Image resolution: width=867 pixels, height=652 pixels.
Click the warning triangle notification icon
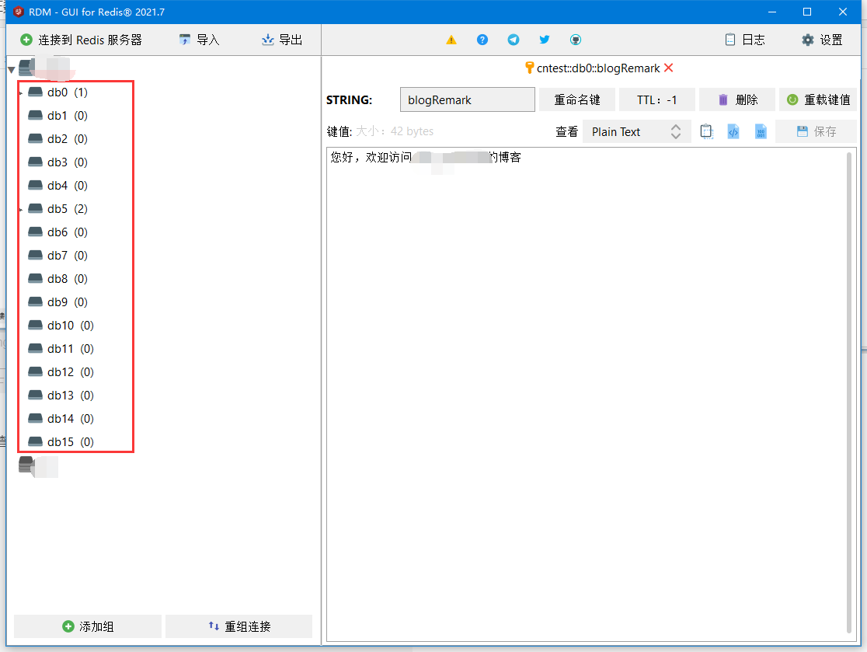(451, 40)
